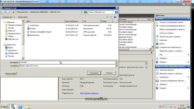The width and height of the screenshot is (194, 109).
Task: Select the приложения event log file icon
Action: (x=28, y=35)
